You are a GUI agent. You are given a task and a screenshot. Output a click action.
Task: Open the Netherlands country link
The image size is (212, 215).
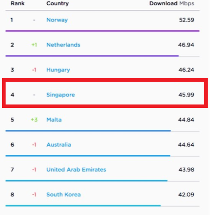(63, 45)
